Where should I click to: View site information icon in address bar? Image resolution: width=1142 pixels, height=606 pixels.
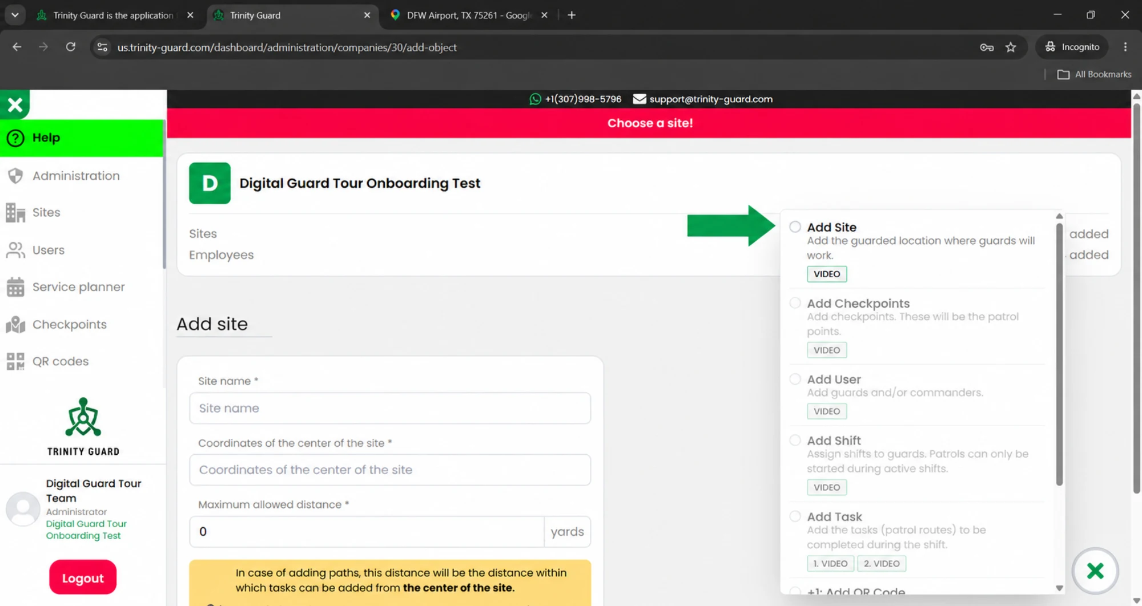[102, 47]
